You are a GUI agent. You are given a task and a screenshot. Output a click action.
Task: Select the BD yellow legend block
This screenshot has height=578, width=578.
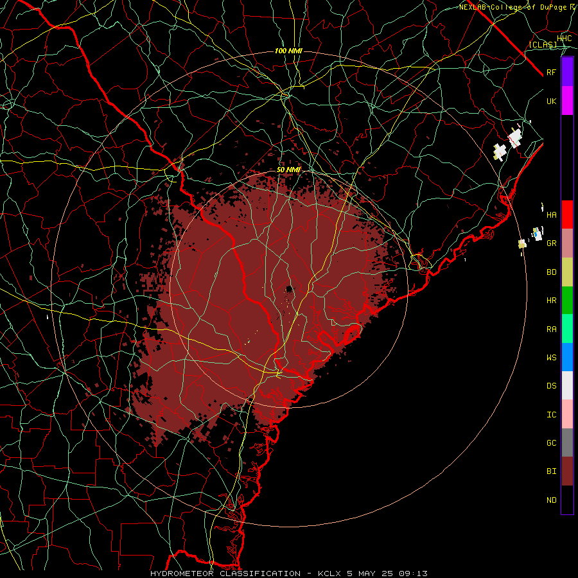point(567,272)
